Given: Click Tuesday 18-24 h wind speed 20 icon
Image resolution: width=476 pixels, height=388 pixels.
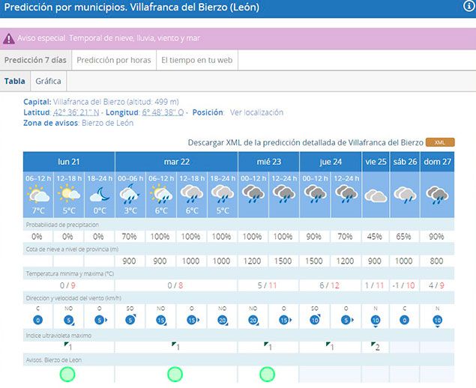Looking at the screenshot, I should (223, 320).
